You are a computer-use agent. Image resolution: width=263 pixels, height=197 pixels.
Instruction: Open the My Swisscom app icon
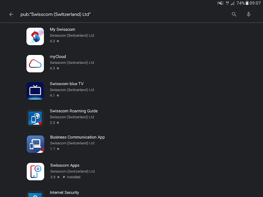pos(35,36)
